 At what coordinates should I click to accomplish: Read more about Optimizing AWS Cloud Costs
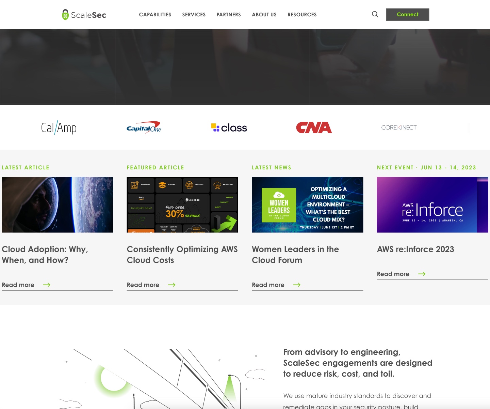(143, 285)
